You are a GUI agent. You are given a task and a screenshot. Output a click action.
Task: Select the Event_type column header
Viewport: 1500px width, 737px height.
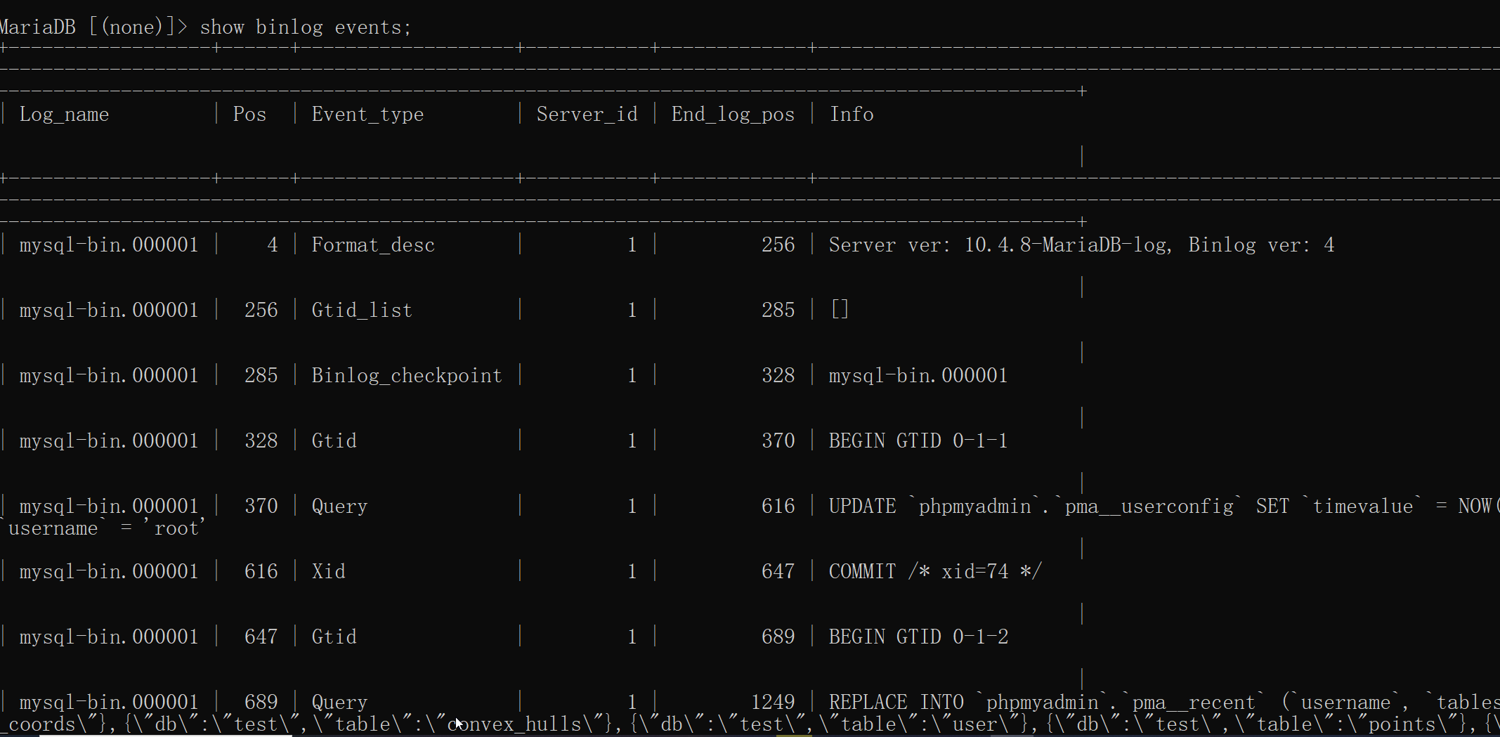coord(367,114)
